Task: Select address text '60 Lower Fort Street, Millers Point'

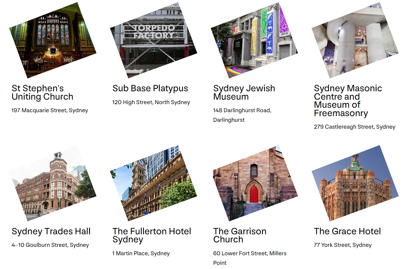Action: pos(250,258)
